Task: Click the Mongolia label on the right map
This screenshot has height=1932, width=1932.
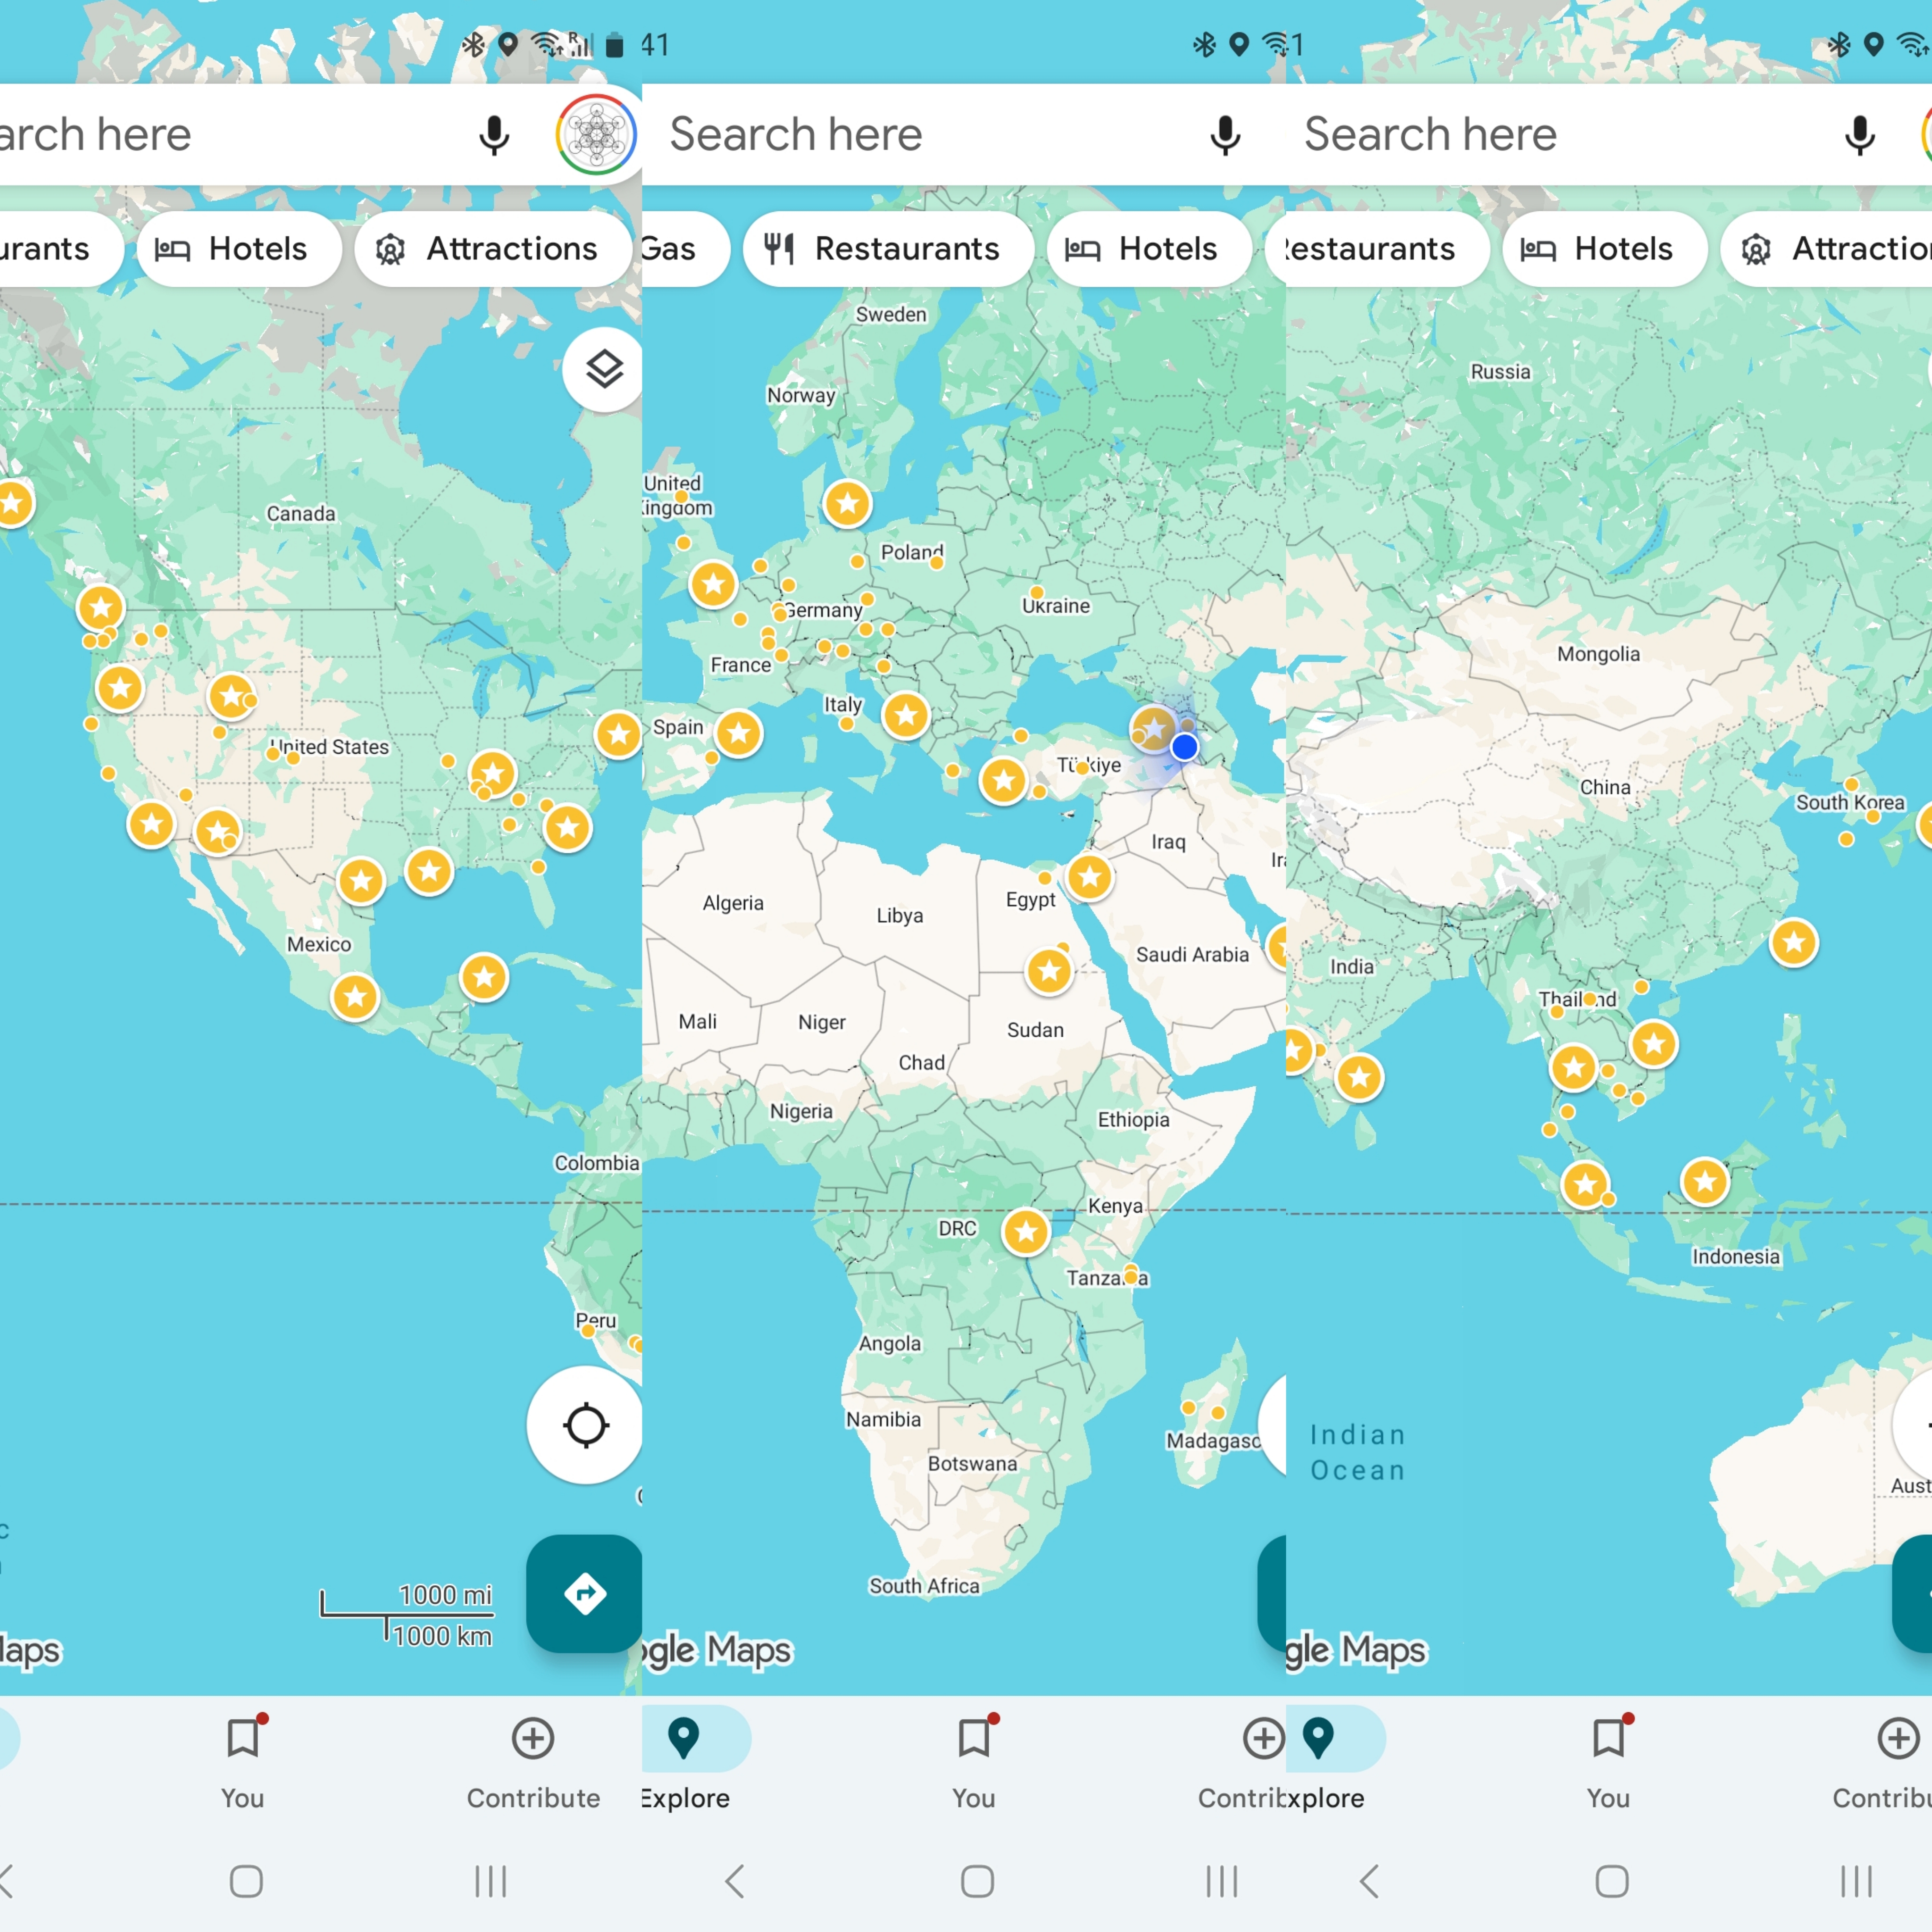Action: pos(1598,654)
